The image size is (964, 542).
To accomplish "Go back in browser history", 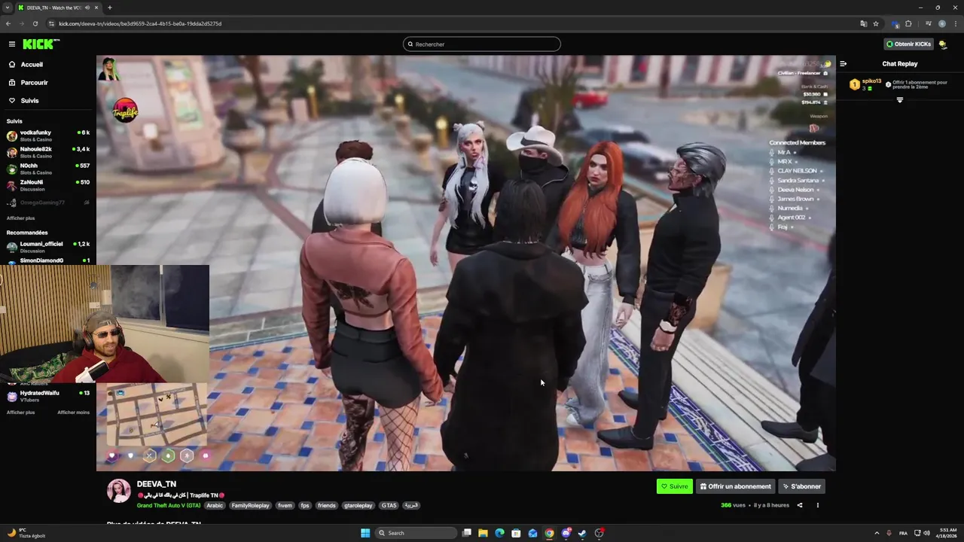I will [8, 23].
